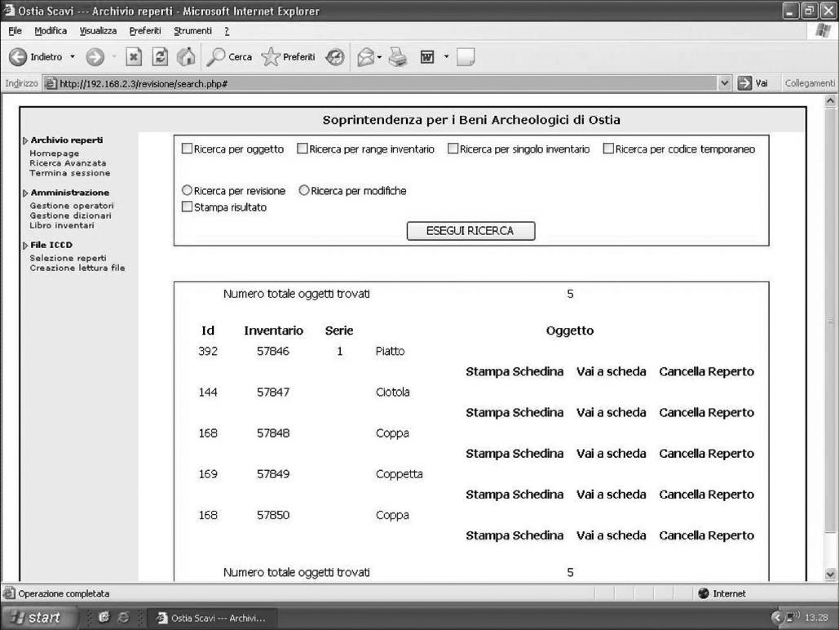Open Preferiti star toolbar icon
Viewport: 839px width, 630px height.
(x=270, y=57)
